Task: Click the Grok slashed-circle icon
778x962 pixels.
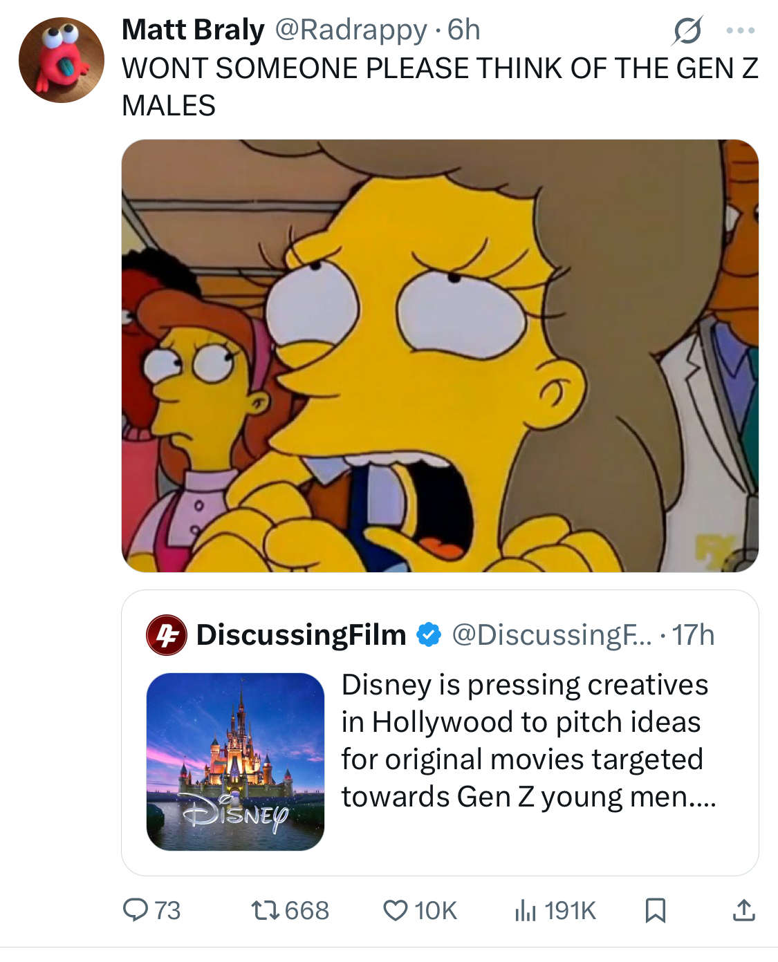Action: (687, 30)
